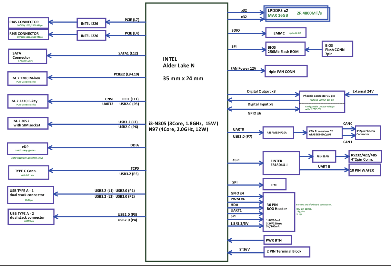Select the USB3.2 (L3) label

coord(128,122)
